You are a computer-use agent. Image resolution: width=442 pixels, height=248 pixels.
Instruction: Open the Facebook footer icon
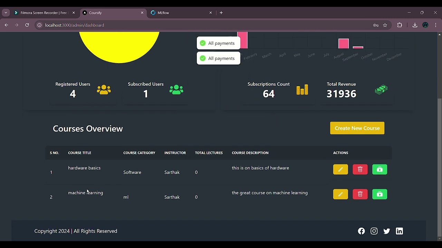coord(362,231)
